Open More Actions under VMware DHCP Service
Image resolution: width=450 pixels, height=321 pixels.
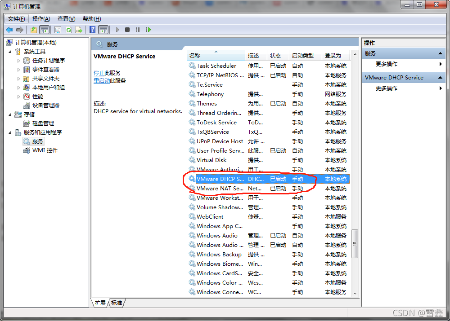[x=403, y=88]
